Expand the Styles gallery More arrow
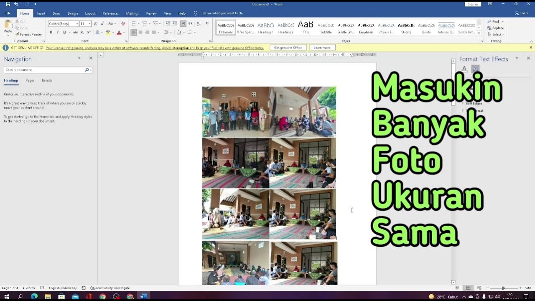Image resolution: width=535 pixels, height=301 pixels. (479, 33)
